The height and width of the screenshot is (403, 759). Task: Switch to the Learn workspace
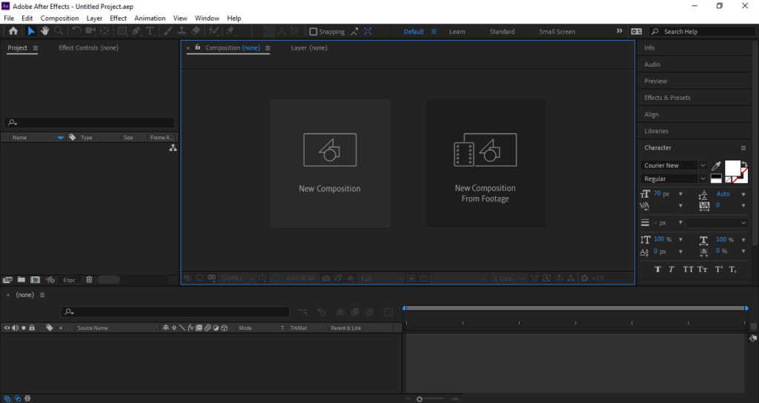click(457, 31)
